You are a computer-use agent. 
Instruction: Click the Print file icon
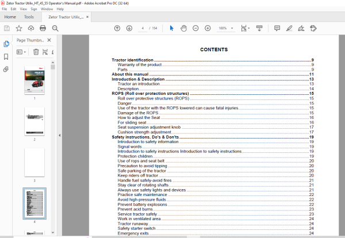tap(43, 28)
